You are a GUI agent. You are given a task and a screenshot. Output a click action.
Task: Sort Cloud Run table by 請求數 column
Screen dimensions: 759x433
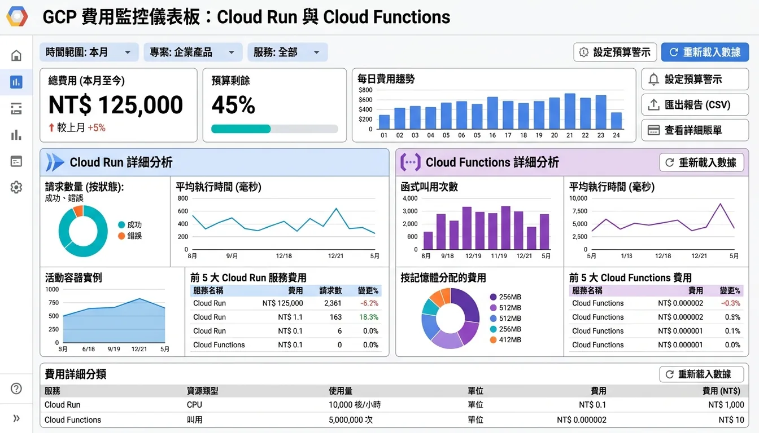[x=330, y=291]
